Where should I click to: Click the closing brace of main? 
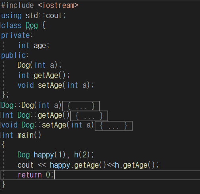4,185
